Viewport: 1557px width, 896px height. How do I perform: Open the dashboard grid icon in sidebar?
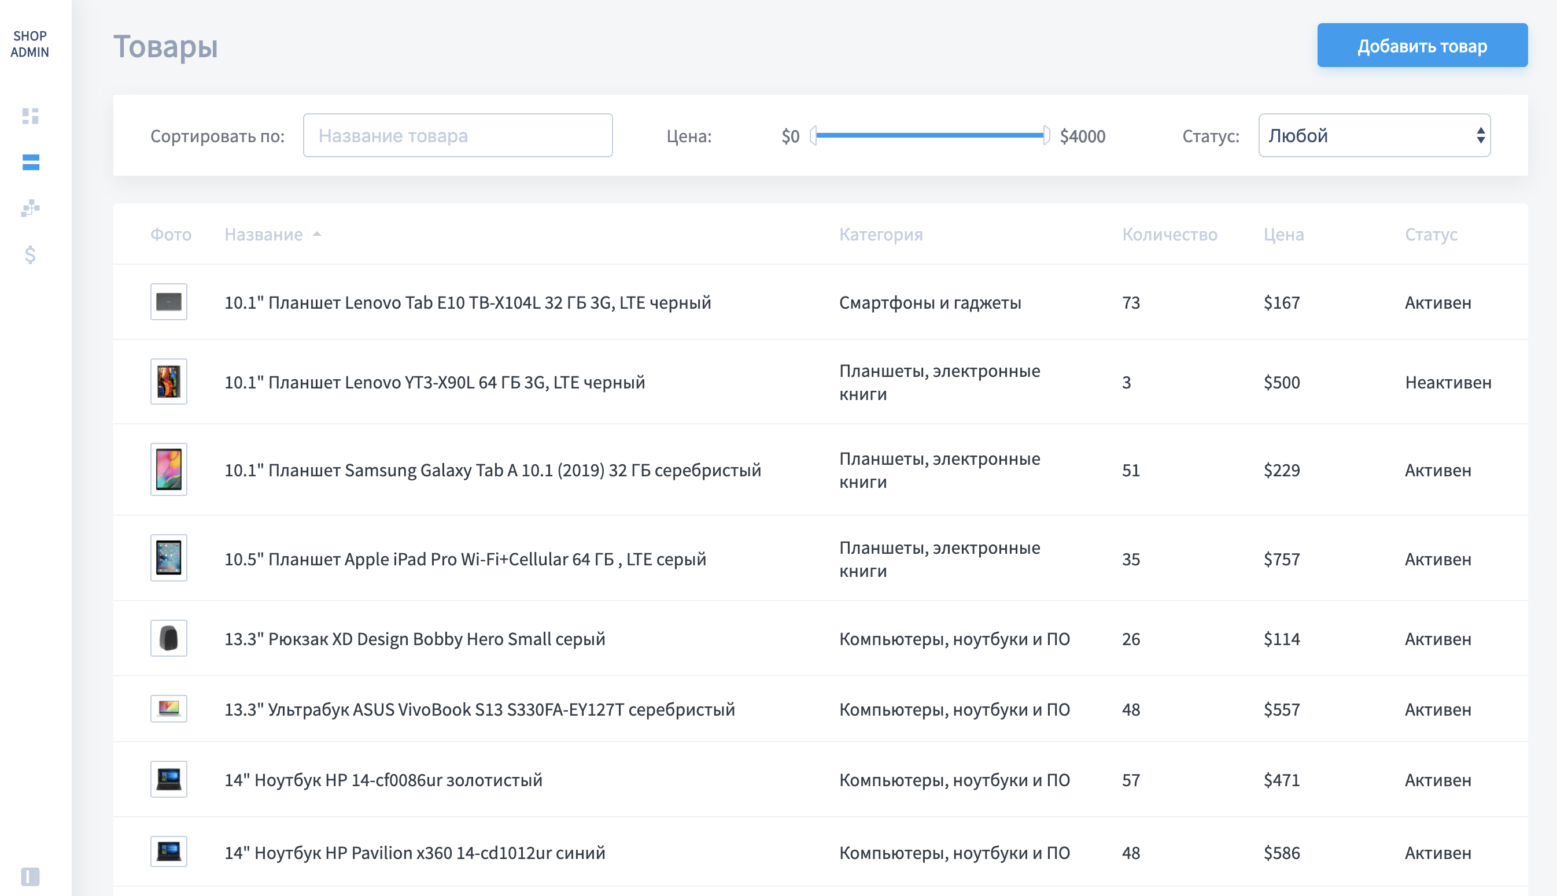[x=30, y=116]
